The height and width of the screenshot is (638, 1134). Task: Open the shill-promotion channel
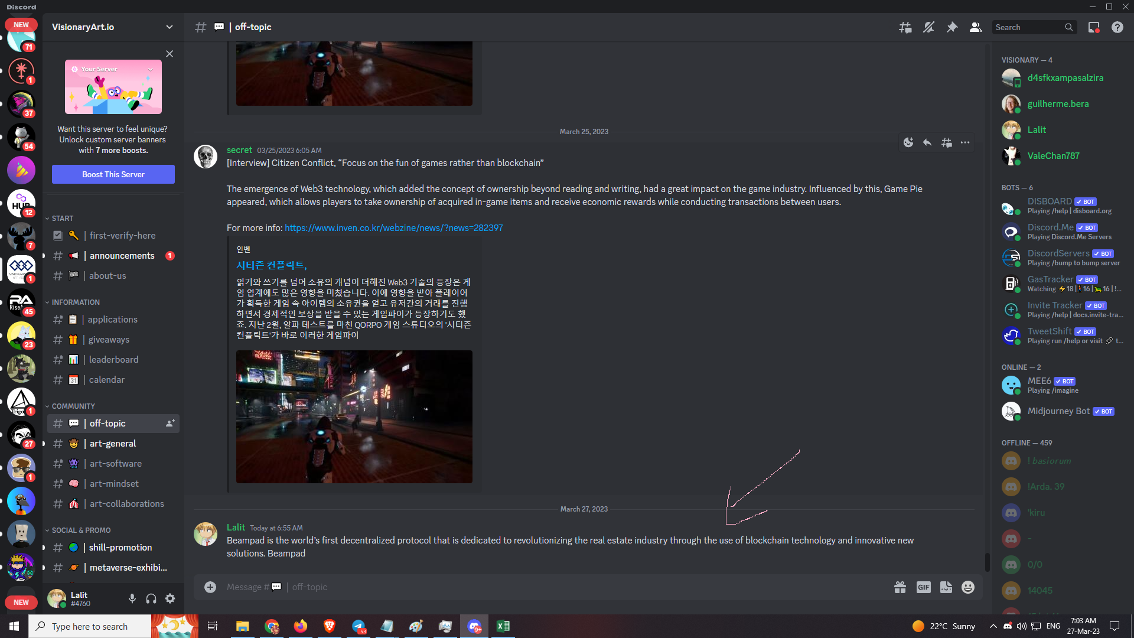[113, 548]
